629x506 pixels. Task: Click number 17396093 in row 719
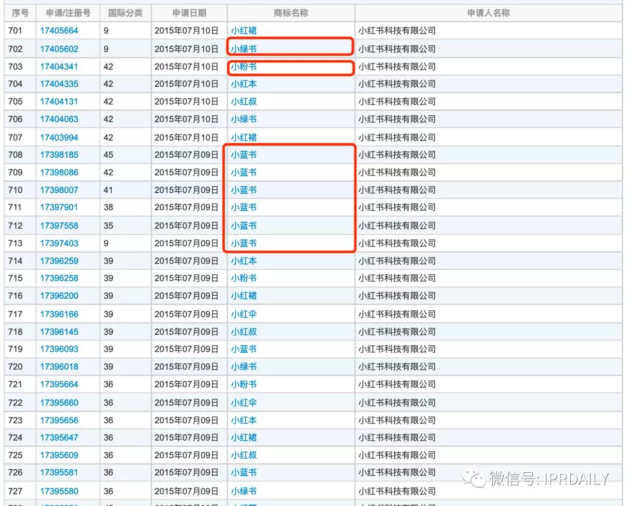tap(59, 349)
